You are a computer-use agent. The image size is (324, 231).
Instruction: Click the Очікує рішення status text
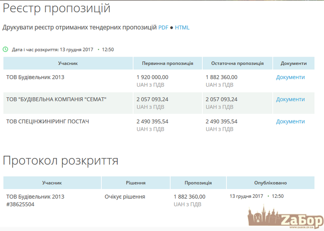point(125,197)
